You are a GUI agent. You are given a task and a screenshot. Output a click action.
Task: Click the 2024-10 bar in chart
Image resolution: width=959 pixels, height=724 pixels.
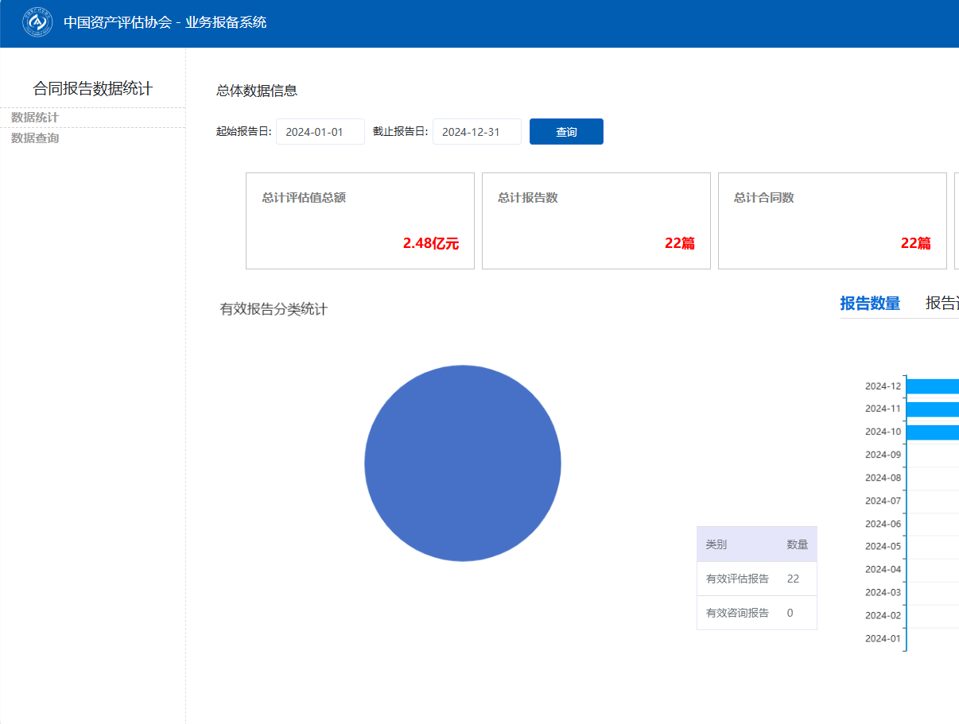932,432
